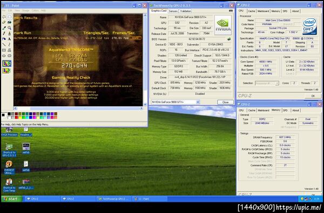Click the GPU-Z screenshot camera icon
This screenshot has width=324, height=213.
pyautogui.click(x=231, y=11)
